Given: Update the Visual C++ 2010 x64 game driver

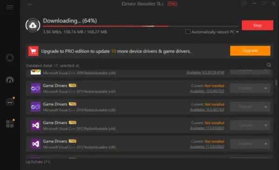Looking at the screenshot, I should coord(246,88).
